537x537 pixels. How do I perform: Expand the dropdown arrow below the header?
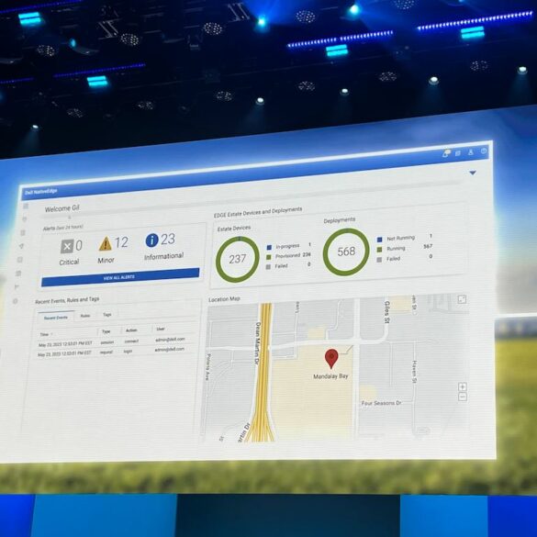tap(473, 173)
